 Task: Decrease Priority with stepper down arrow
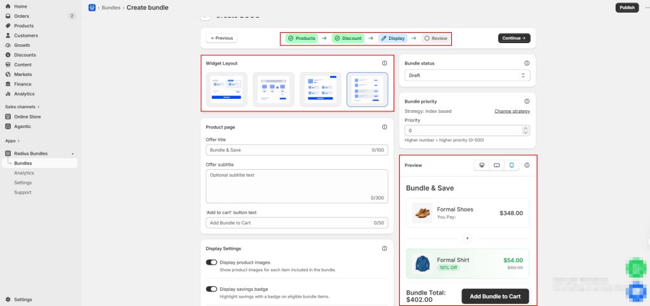point(526,133)
